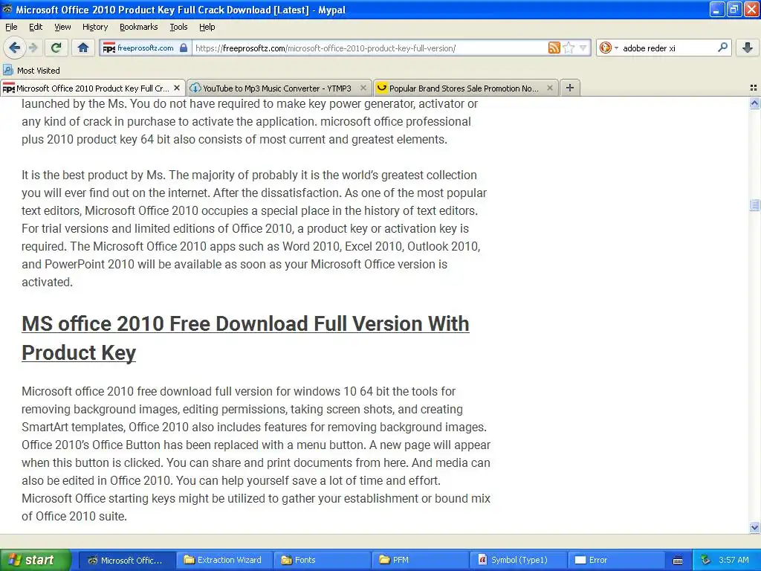Close the Popular Brand Stores tab

(549, 88)
